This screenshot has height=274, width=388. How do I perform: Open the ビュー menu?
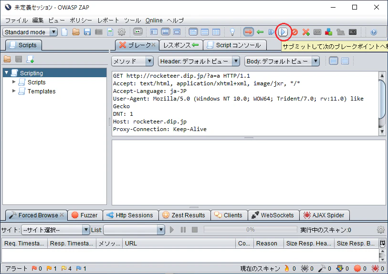pyautogui.click(x=56, y=20)
